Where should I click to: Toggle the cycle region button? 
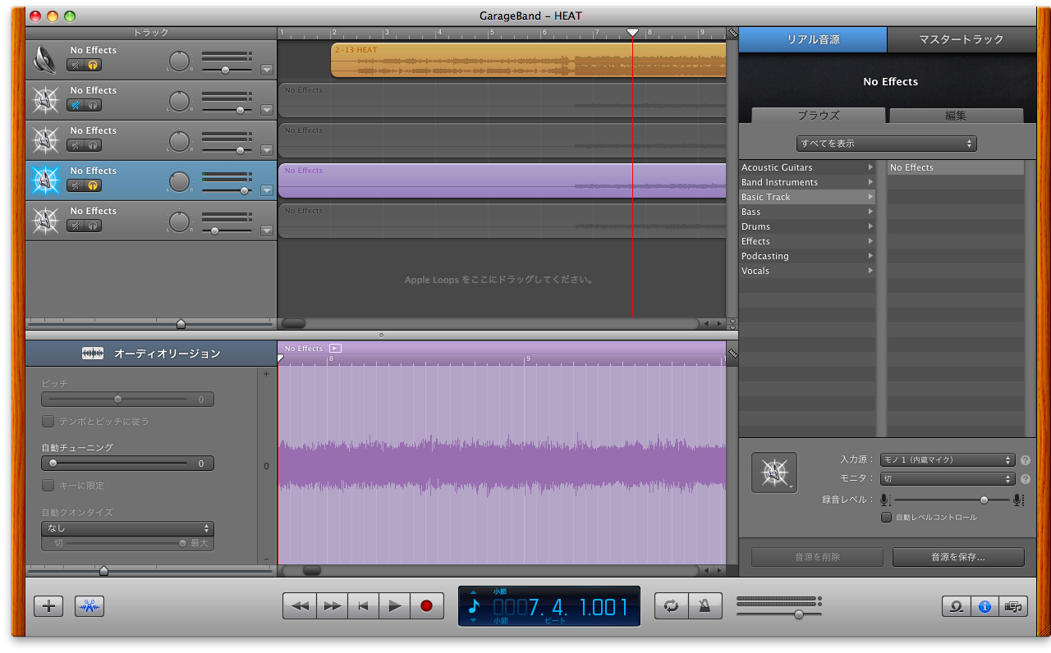[672, 606]
